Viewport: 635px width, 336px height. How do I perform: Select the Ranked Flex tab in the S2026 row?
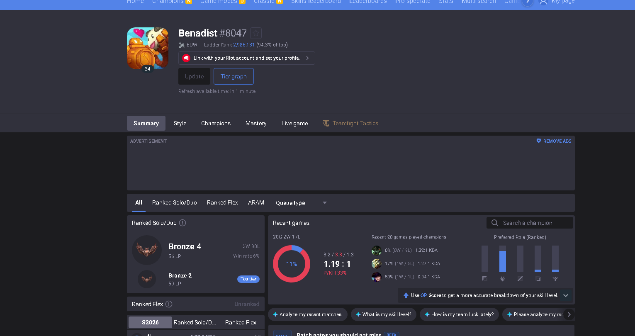click(x=241, y=322)
